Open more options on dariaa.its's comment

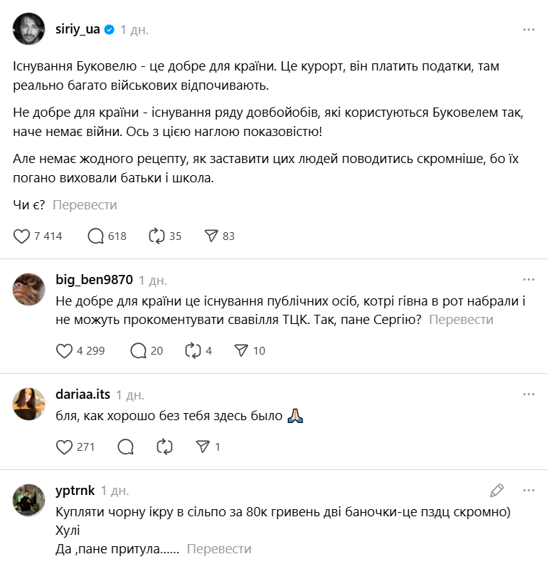[529, 394]
